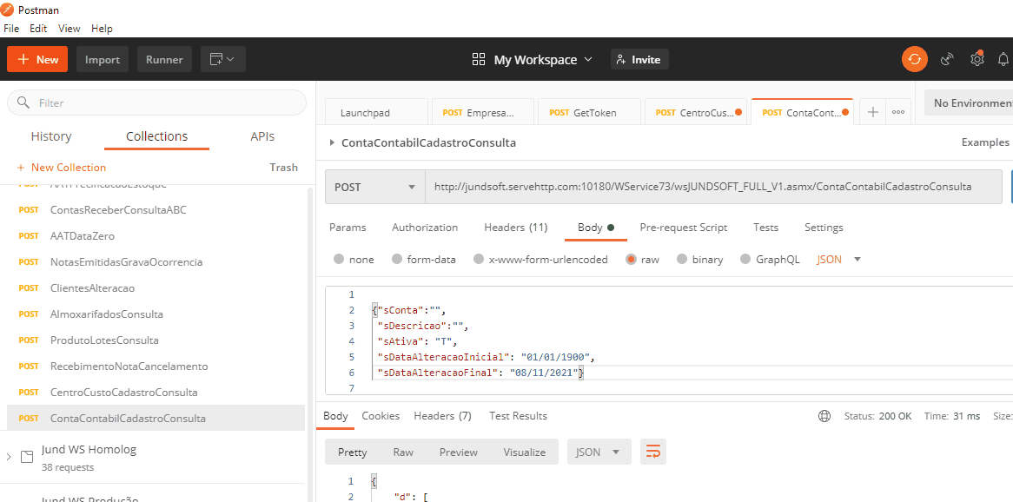Image resolution: width=1013 pixels, height=502 pixels.
Task: Open settings via the wrench icon
Action: click(x=977, y=59)
